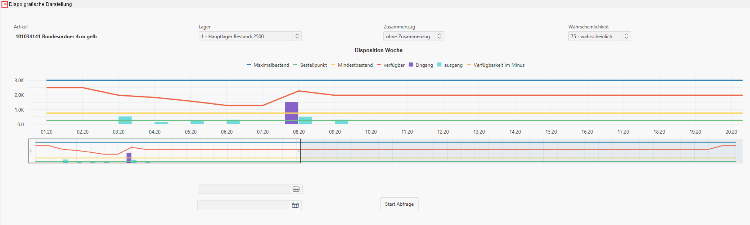The image size is (750, 225).
Task: Click the left handle of range selector
Action: [x=31, y=151]
